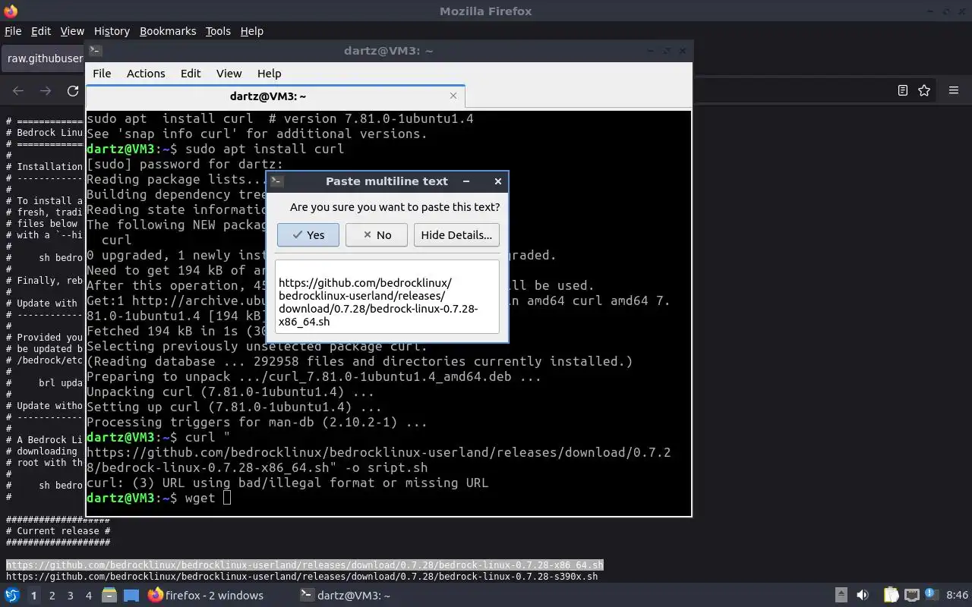Go forward in Firefox
The width and height of the screenshot is (972, 607).
(46, 90)
